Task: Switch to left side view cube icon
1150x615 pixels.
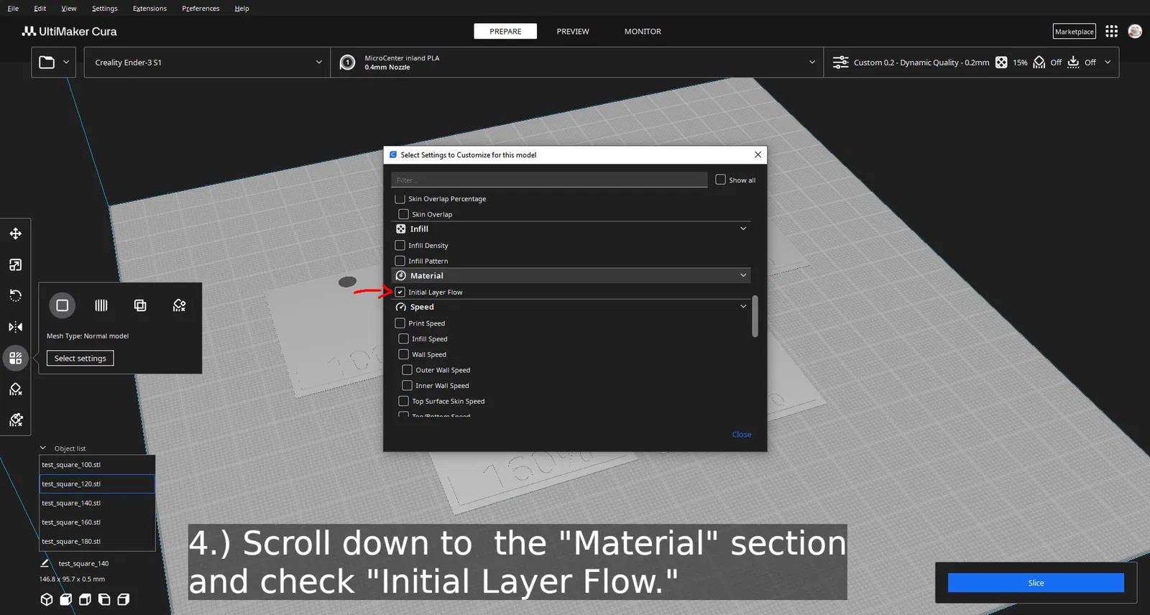Action: pyautogui.click(x=104, y=599)
